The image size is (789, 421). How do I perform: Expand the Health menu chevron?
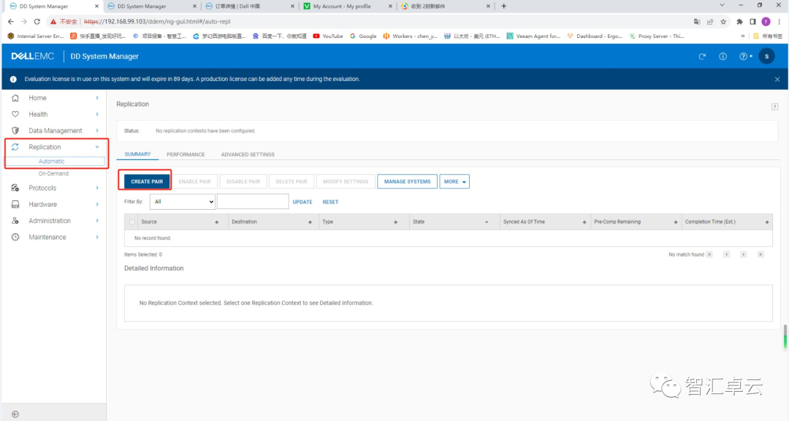(97, 114)
